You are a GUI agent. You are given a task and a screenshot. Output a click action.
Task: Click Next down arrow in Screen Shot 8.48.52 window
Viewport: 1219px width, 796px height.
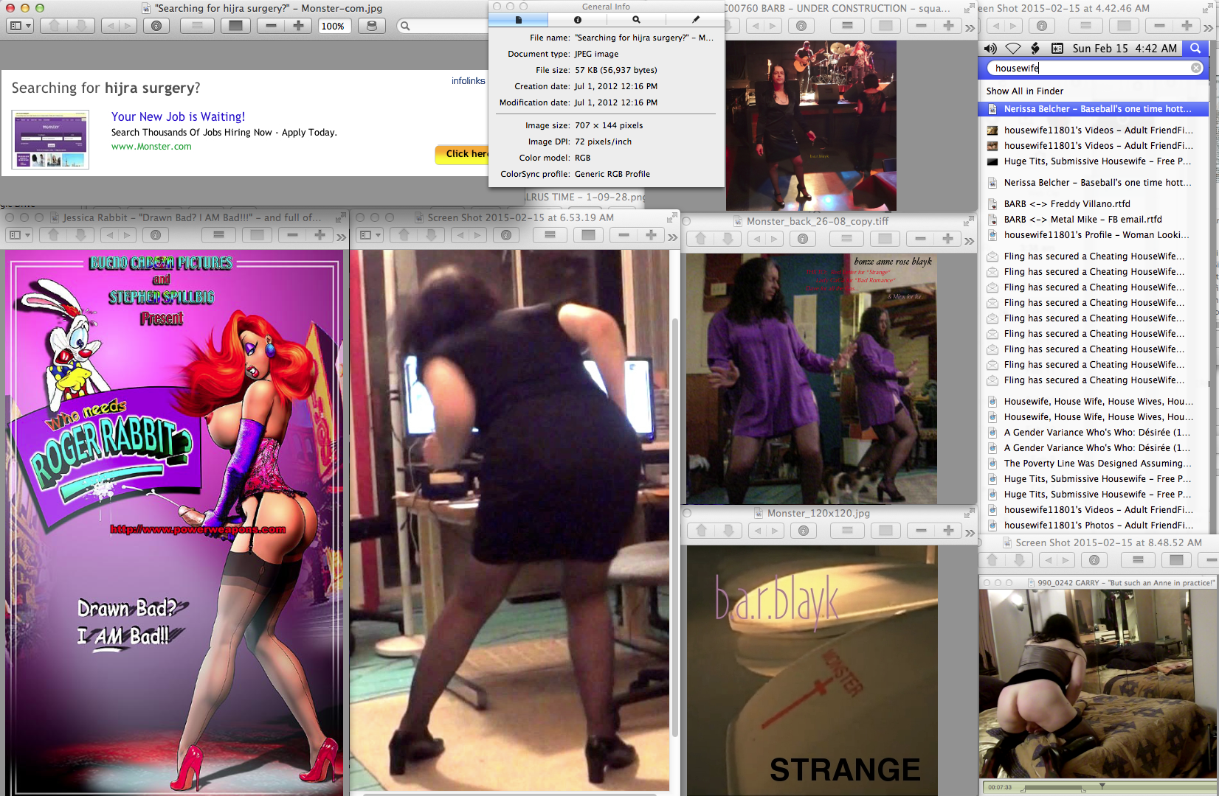click(1019, 560)
